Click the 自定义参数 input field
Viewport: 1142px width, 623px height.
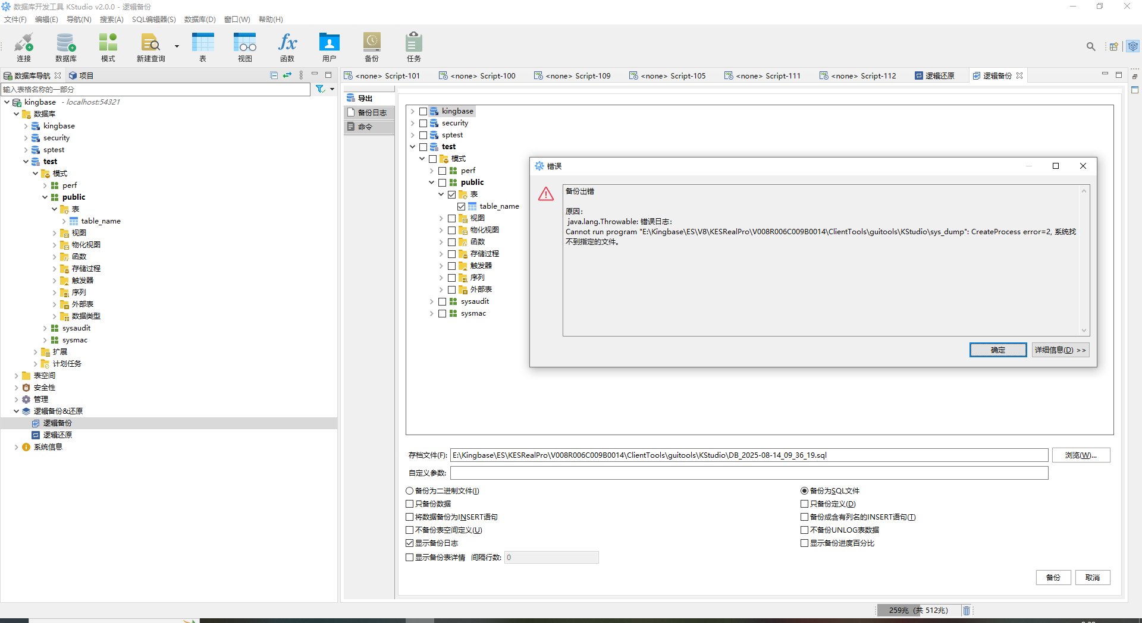click(x=748, y=473)
